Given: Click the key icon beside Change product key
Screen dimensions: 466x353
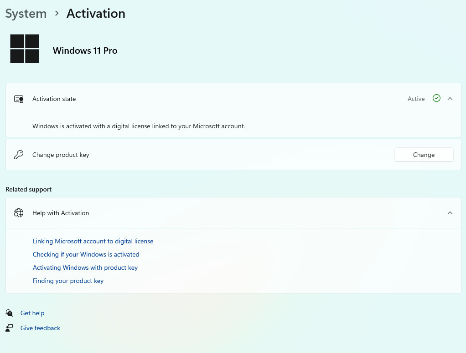Looking at the screenshot, I should (x=19, y=155).
